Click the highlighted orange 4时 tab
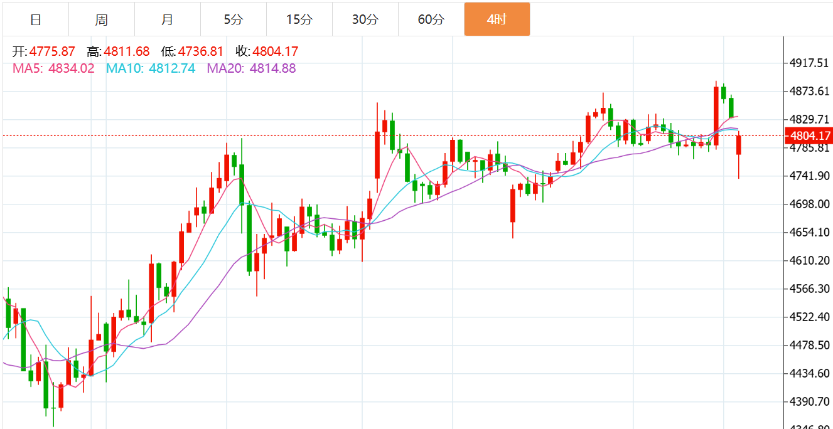This screenshot has width=833, height=429. [x=497, y=19]
